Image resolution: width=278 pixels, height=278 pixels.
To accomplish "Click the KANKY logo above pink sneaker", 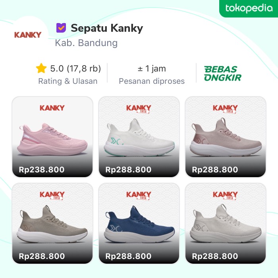I will (x=52, y=108).
